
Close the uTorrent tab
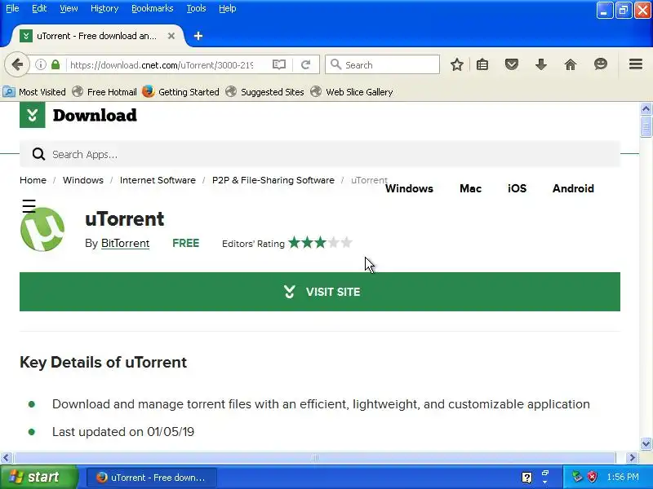point(171,36)
